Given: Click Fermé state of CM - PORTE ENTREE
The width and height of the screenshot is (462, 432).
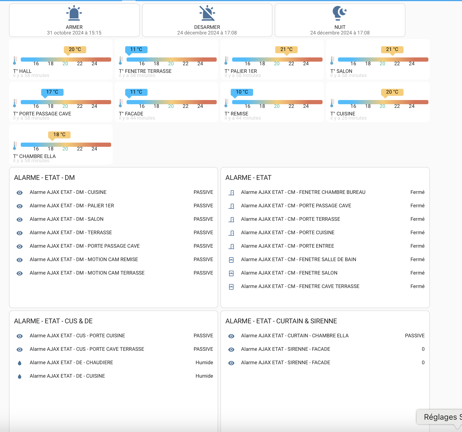Looking at the screenshot, I should click(417, 246).
